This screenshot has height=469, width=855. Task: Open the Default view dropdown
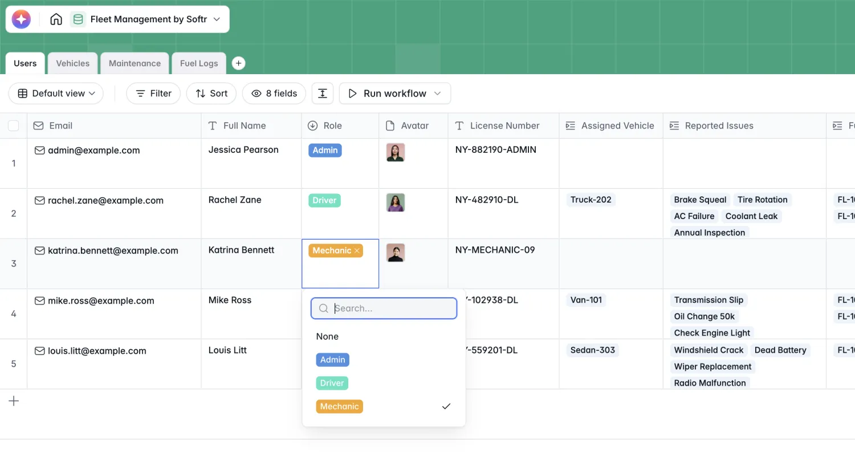pyautogui.click(x=56, y=94)
